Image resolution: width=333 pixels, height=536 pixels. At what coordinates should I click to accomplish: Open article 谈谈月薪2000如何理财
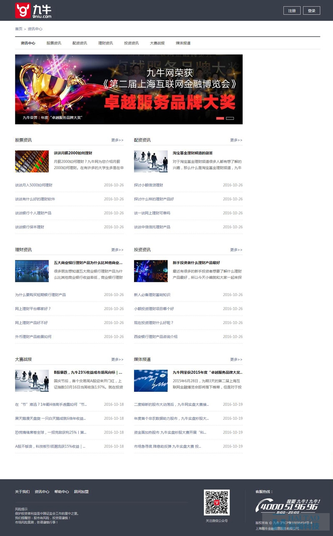pos(73,153)
